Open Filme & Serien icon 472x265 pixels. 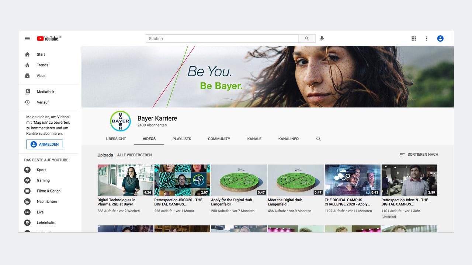pos(27,191)
